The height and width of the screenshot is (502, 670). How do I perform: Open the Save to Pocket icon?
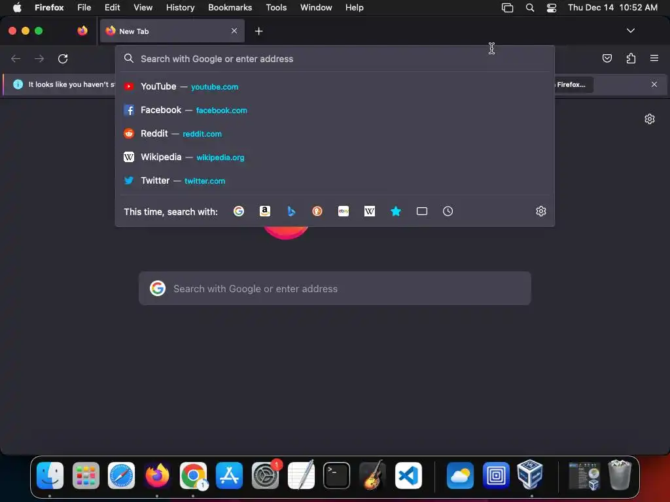[607, 58]
